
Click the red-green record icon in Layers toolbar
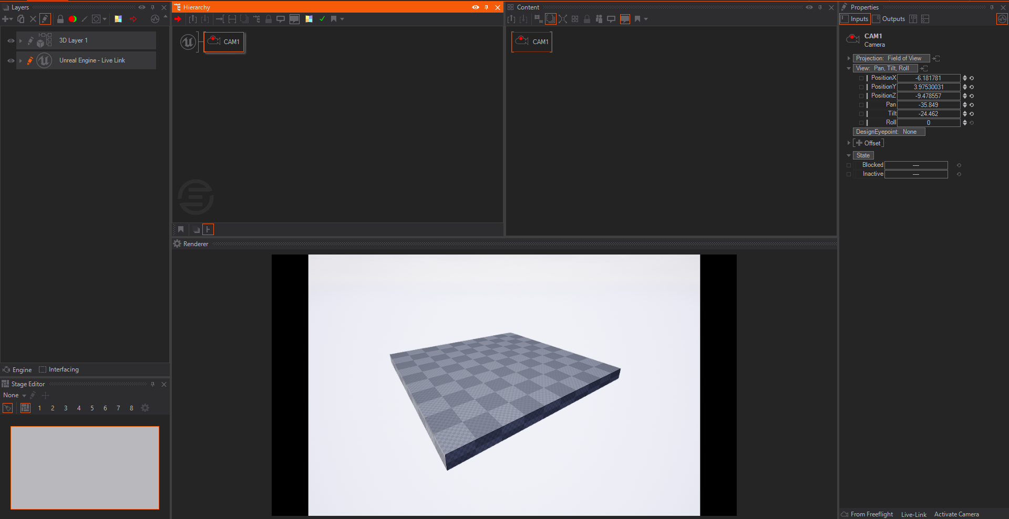pos(73,19)
